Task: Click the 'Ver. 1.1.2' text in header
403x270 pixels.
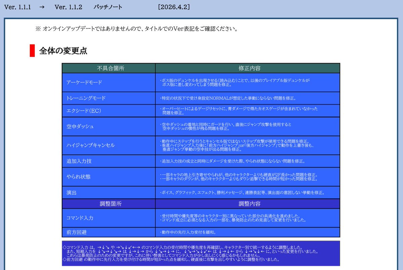Action: 69,7
